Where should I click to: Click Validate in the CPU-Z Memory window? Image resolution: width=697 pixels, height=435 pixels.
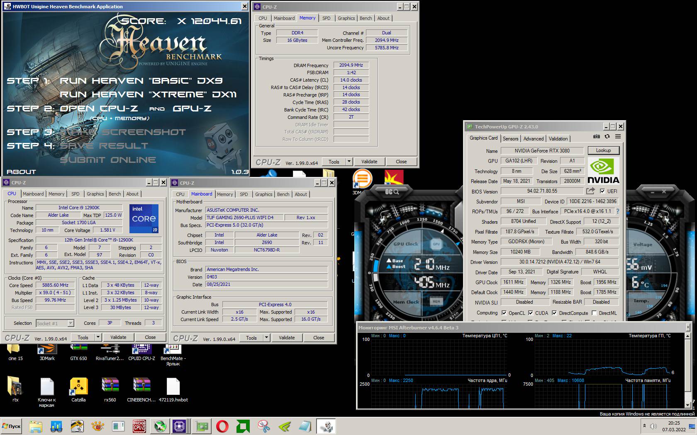tap(369, 162)
